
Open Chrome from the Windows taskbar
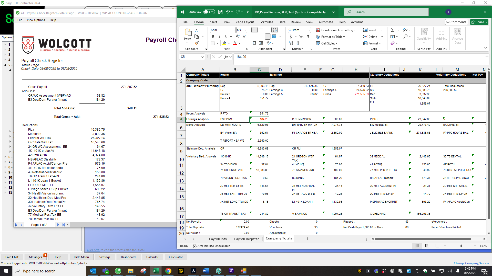[168, 271]
